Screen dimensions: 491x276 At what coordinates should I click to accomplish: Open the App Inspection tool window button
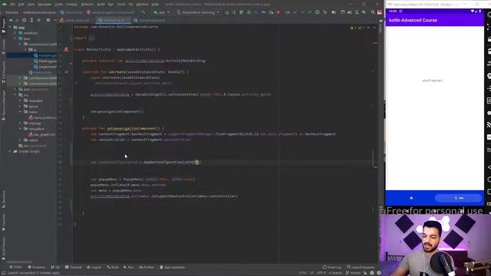(172, 268)
